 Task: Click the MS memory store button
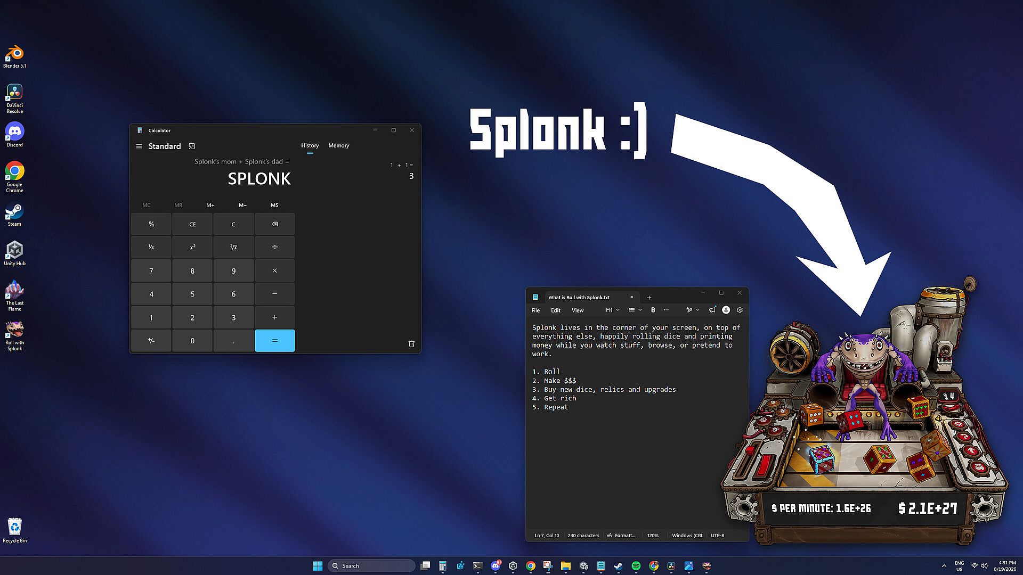pos(274,205)
